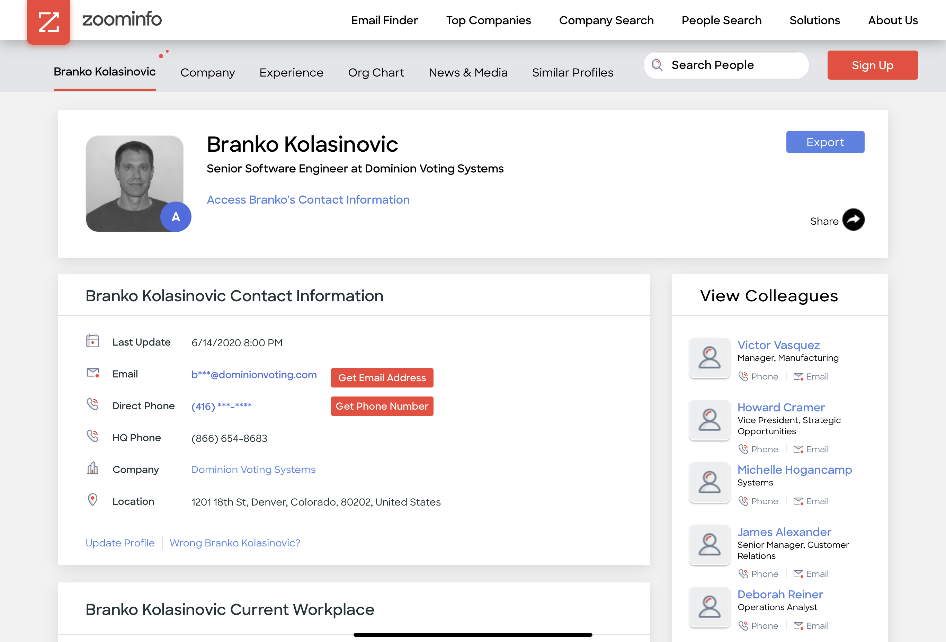946x642 pixels.
Task: Click Branko Kolasinovic's profile photo
Action: 135,184
